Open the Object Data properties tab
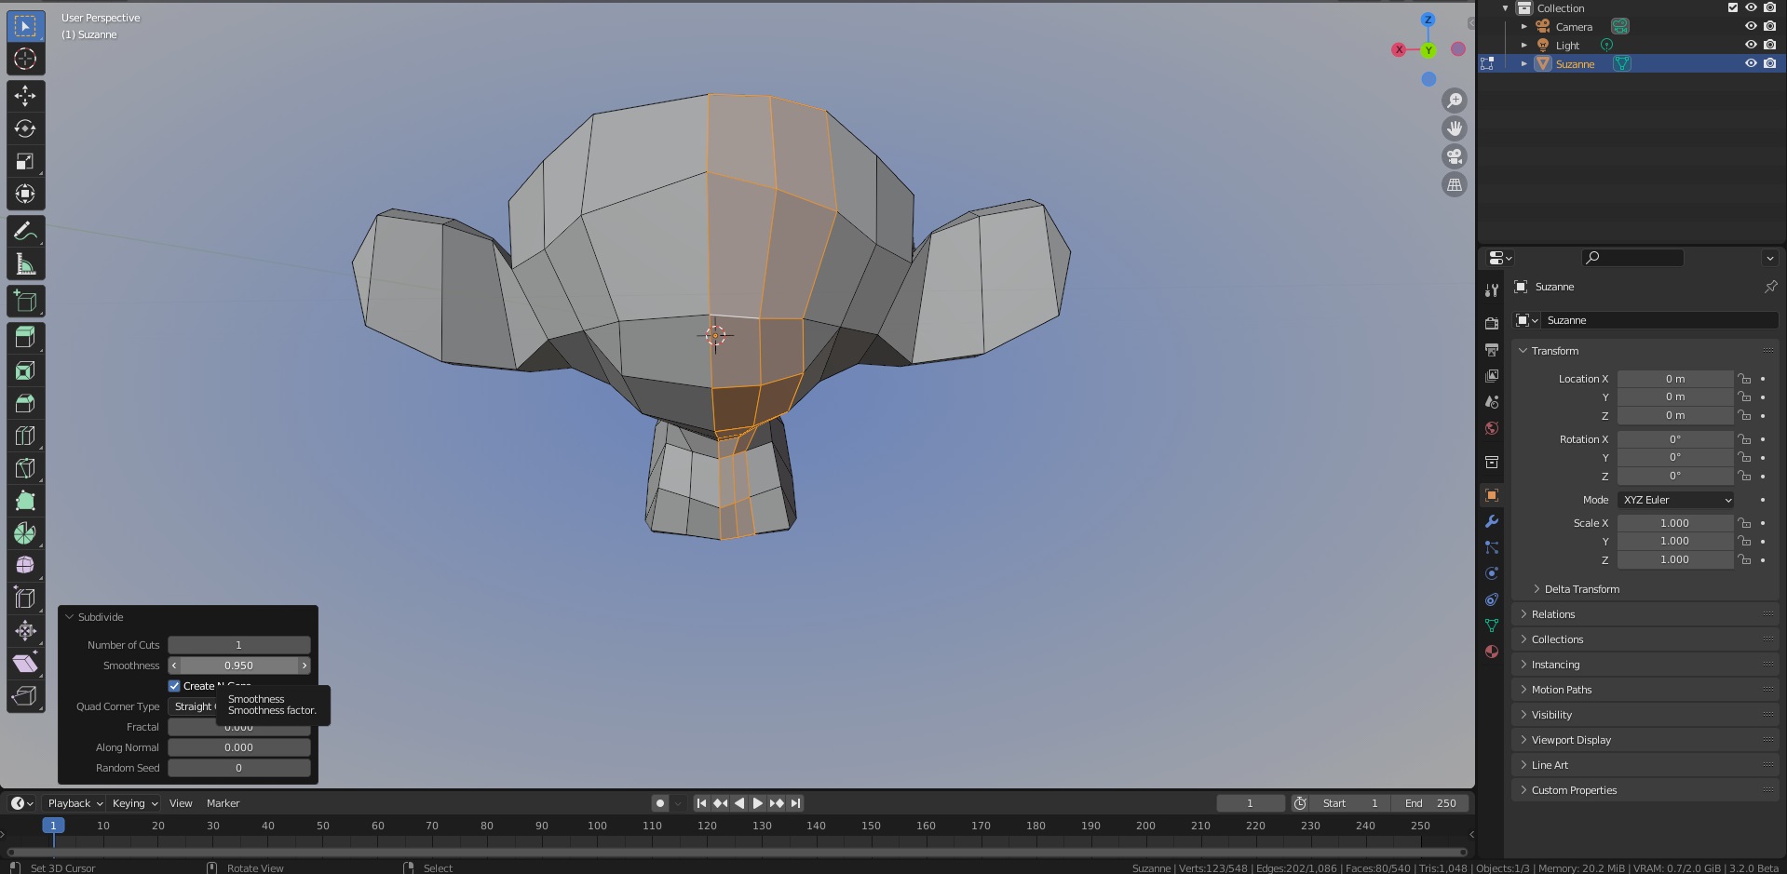 pyautogui.click(x=1492, y=625)
